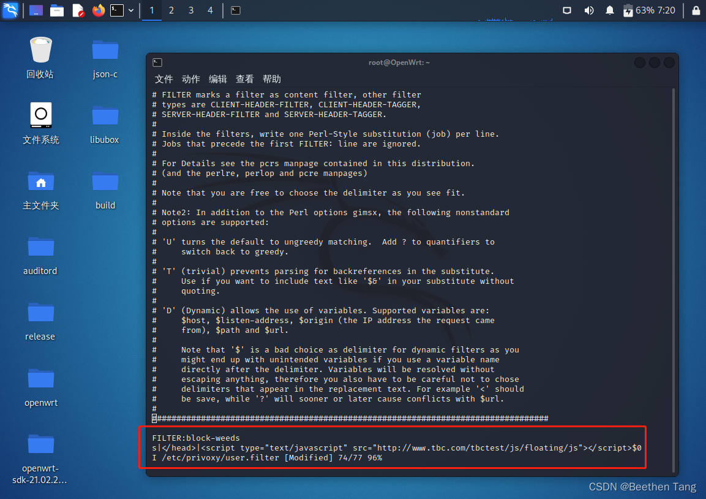Click the root@OpenWrt title bar text
Image resolution: width=706 pixels, height=499 pixels.
[x=399, y=63]
